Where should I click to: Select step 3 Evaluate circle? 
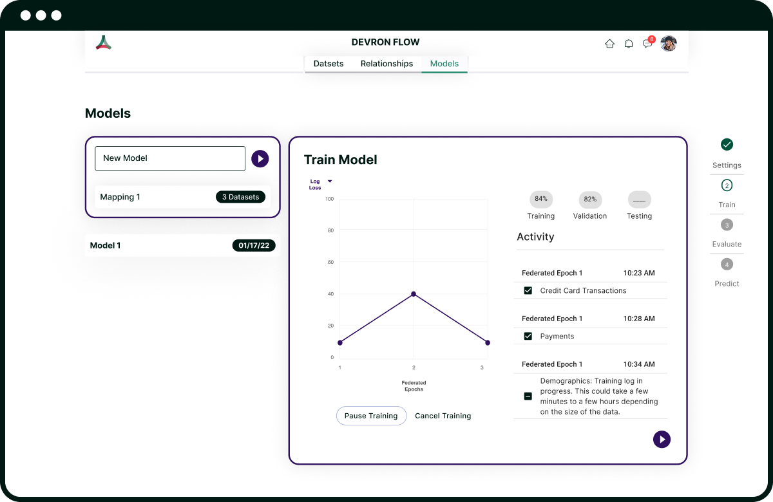727,225
